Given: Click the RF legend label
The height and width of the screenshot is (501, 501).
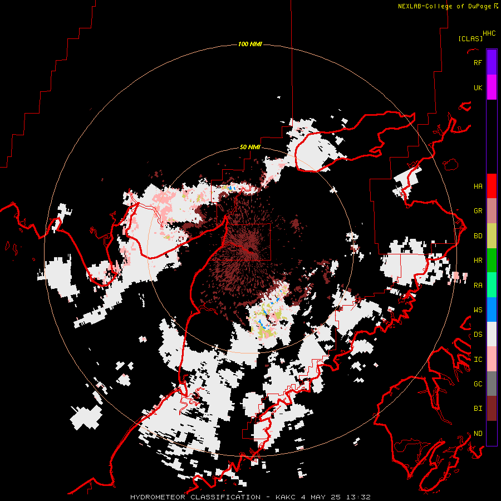Looking at the screenshot, I should 478,62.
